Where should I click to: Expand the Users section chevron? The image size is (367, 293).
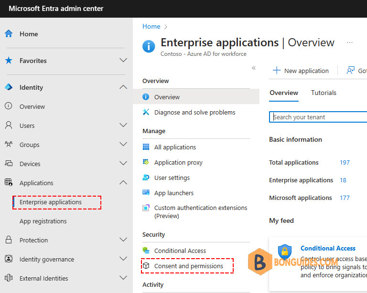(x=123, y=125)
